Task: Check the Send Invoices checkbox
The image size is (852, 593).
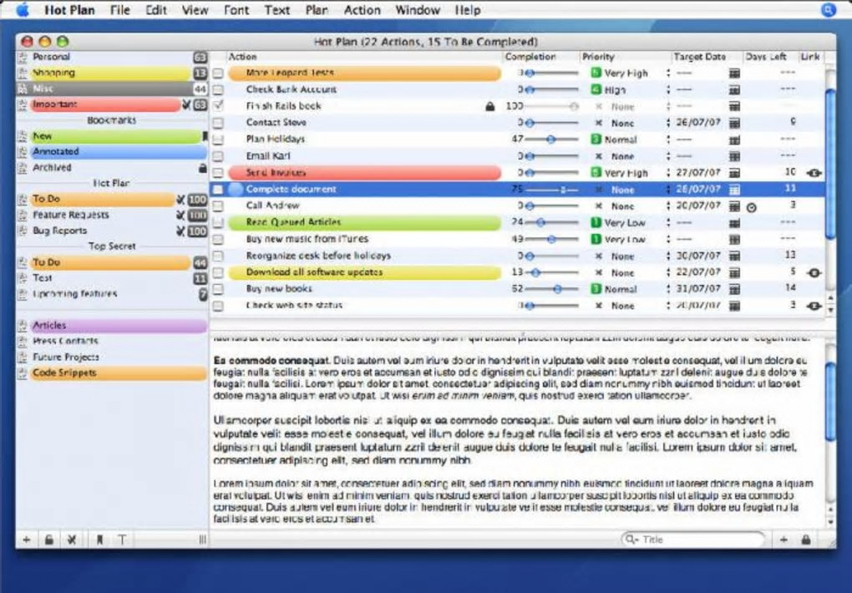Action: (218, 173)
